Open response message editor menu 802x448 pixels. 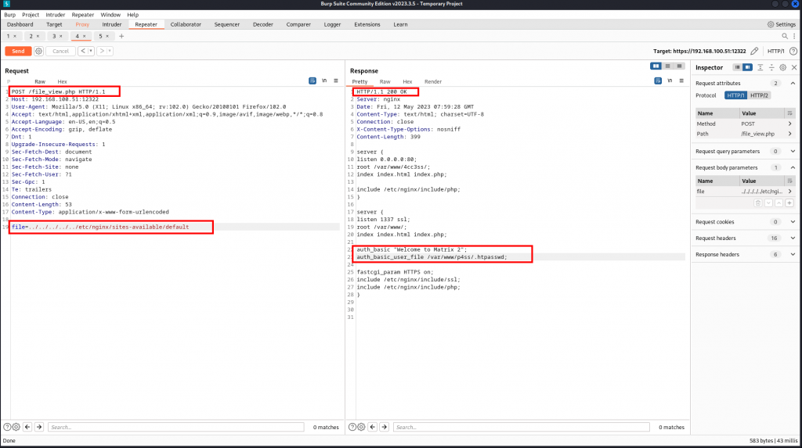click(681, 81)
